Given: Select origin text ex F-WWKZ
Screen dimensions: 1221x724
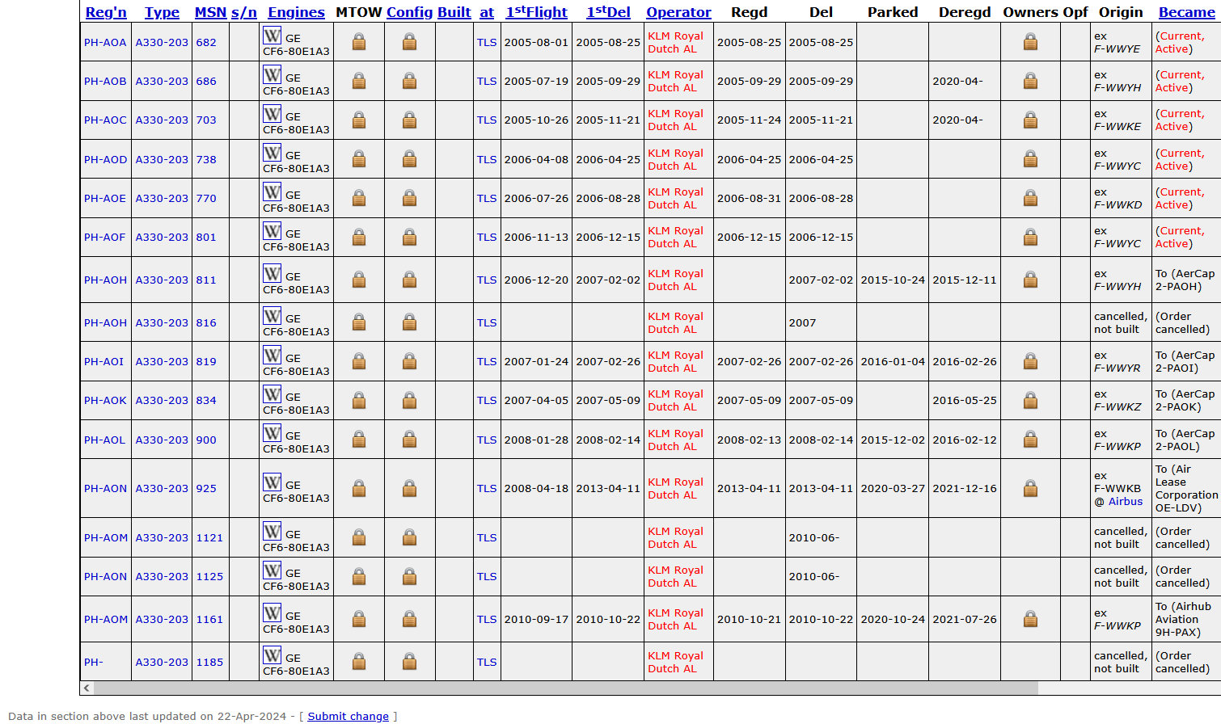Looking at the screenshot, I should coord(1117,400).
